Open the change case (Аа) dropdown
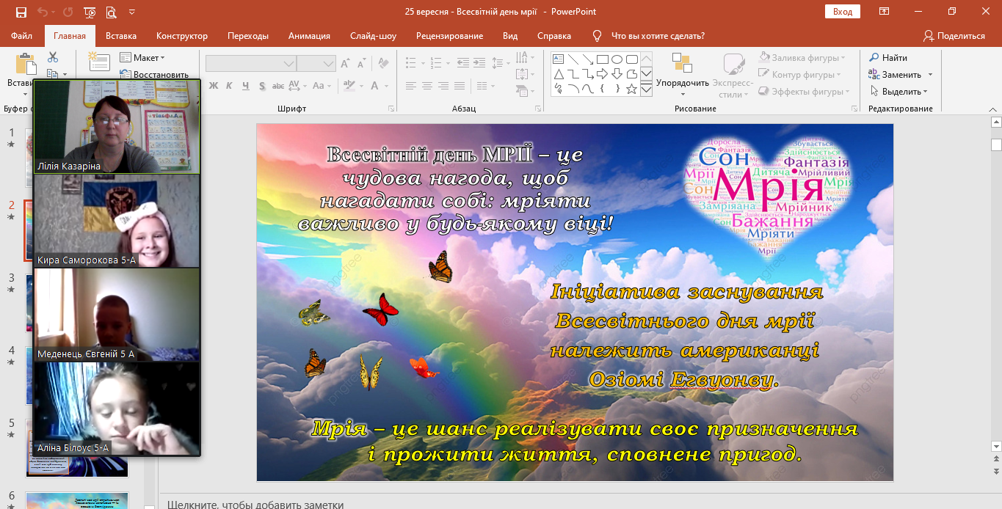Image resolution: width=1002 pixels, height=509 pixels. [x=322, y=86]
